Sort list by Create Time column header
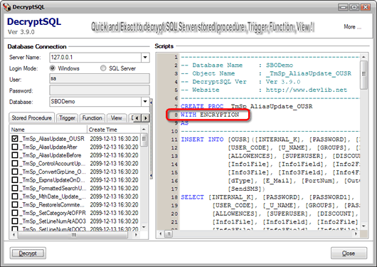Viewport: 377px width, 267px height. (x=114, y=130)
